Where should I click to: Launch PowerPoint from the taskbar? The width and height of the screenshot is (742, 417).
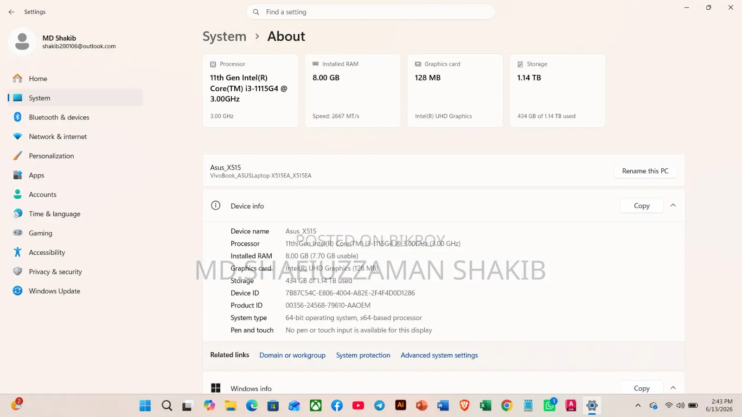422,406
